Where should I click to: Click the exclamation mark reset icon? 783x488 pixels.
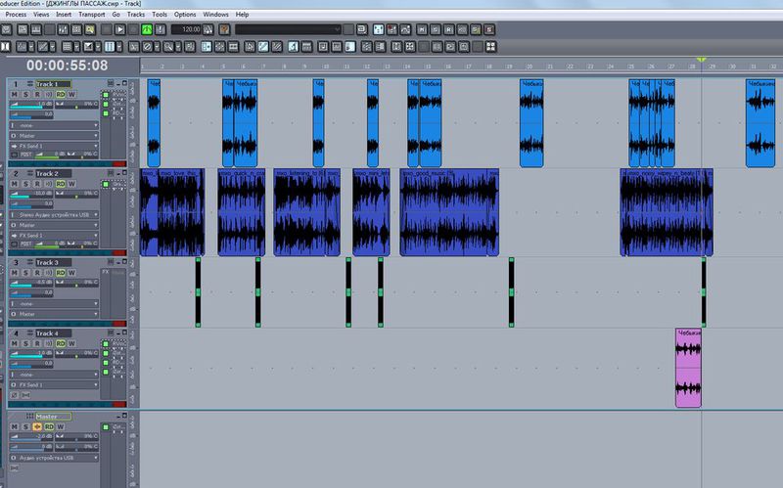(x=161, y=29)
